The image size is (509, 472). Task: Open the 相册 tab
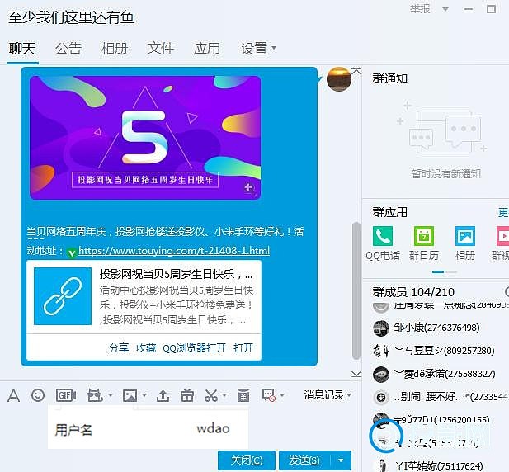(x=115, y=49)
